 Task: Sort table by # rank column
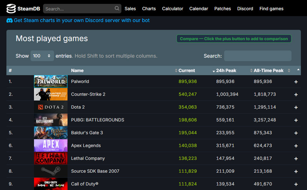(x=10, y=70)
